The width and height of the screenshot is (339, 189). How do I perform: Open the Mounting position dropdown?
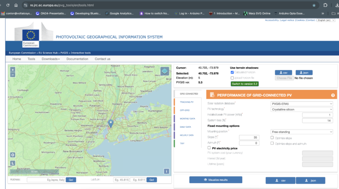(301, 131)
